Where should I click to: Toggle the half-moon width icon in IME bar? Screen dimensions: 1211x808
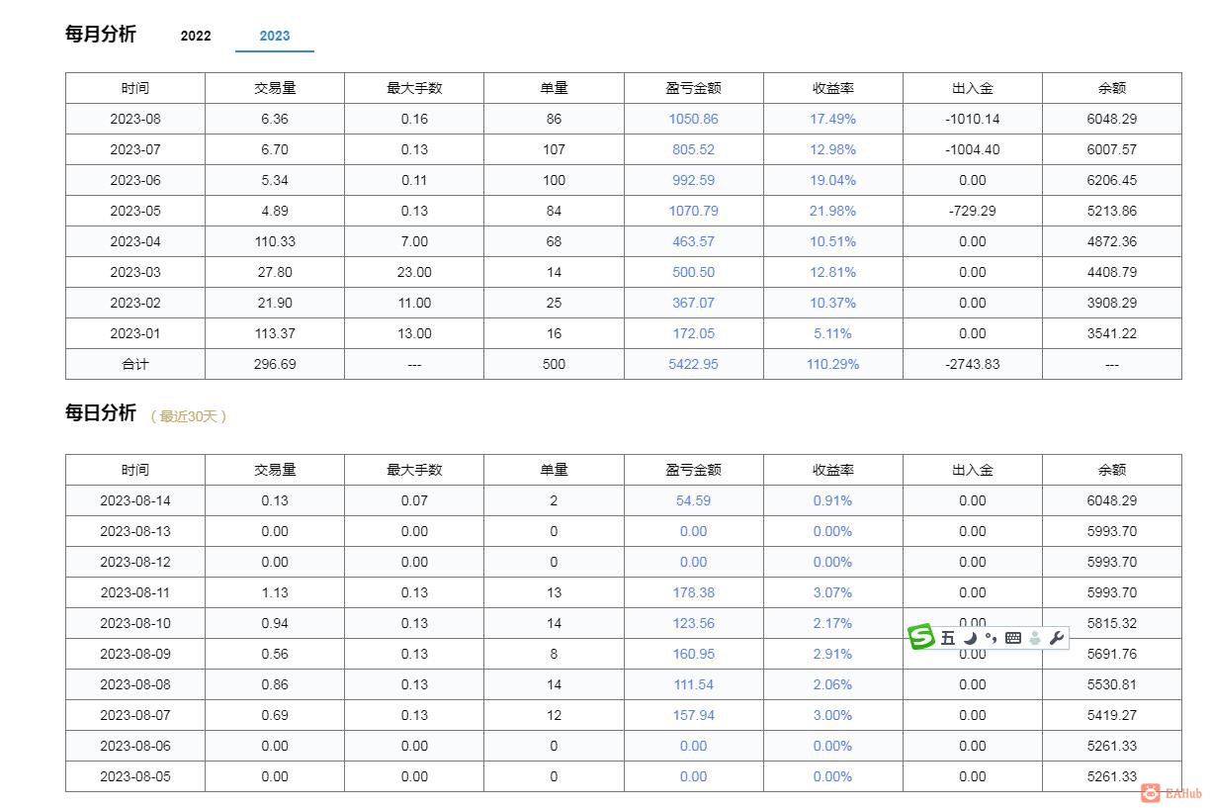pyautogui.click(x=970, y=638)
